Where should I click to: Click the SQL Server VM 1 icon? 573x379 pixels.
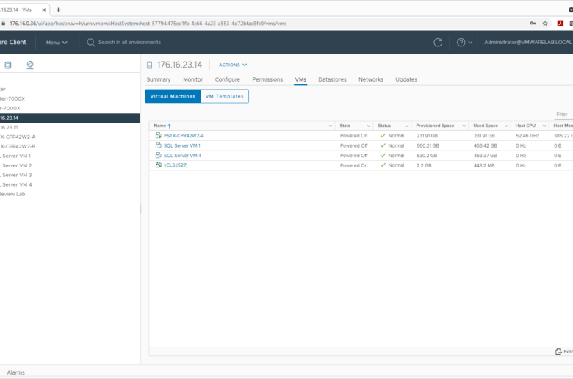[158, 145]
